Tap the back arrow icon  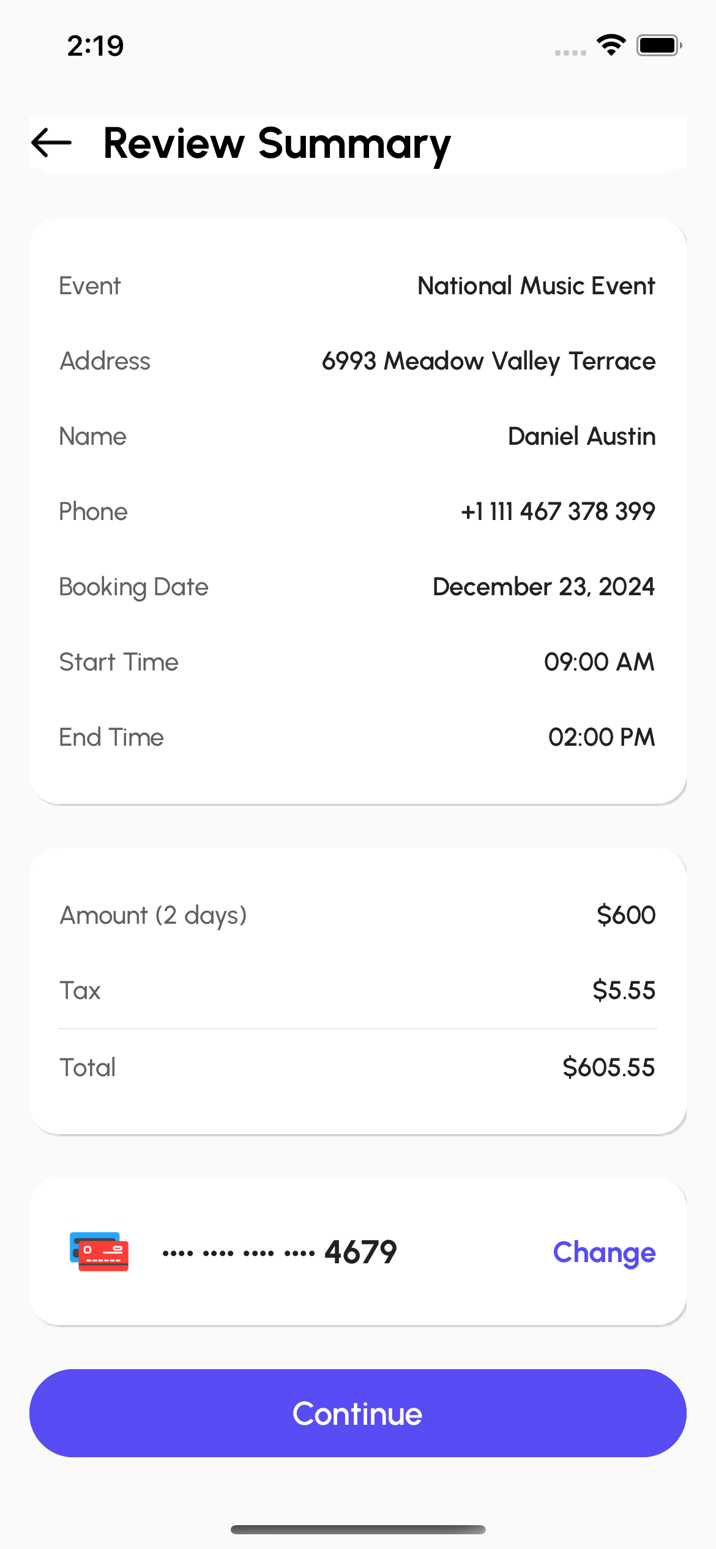coord(52,143)
